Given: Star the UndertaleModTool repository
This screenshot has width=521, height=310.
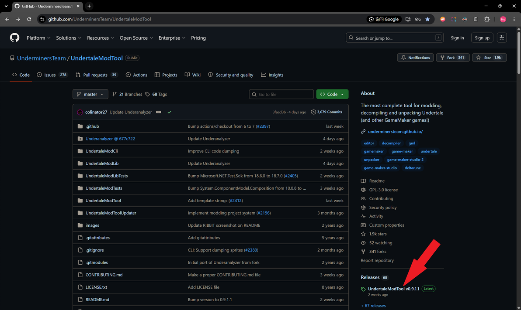Looking at the screenshot, I should [x=489, y=58].
